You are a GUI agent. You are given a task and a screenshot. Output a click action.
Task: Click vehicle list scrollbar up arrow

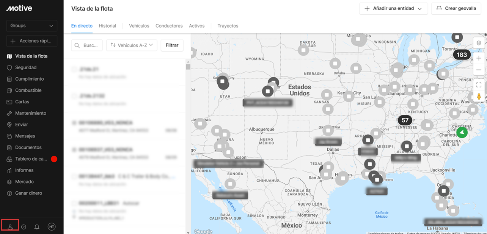pos(188,61)
